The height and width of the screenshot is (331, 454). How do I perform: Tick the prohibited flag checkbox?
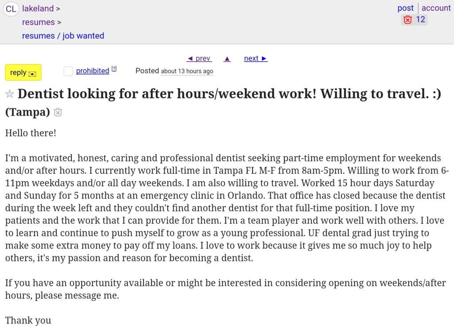(x=68, y=71)
